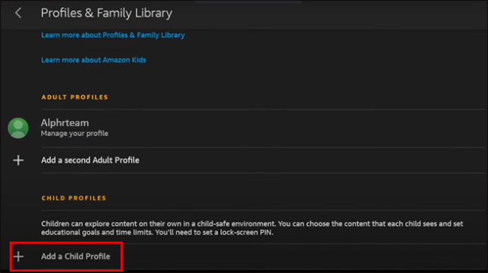Tap the green Alphrteam avatar icon

(18, 128)
